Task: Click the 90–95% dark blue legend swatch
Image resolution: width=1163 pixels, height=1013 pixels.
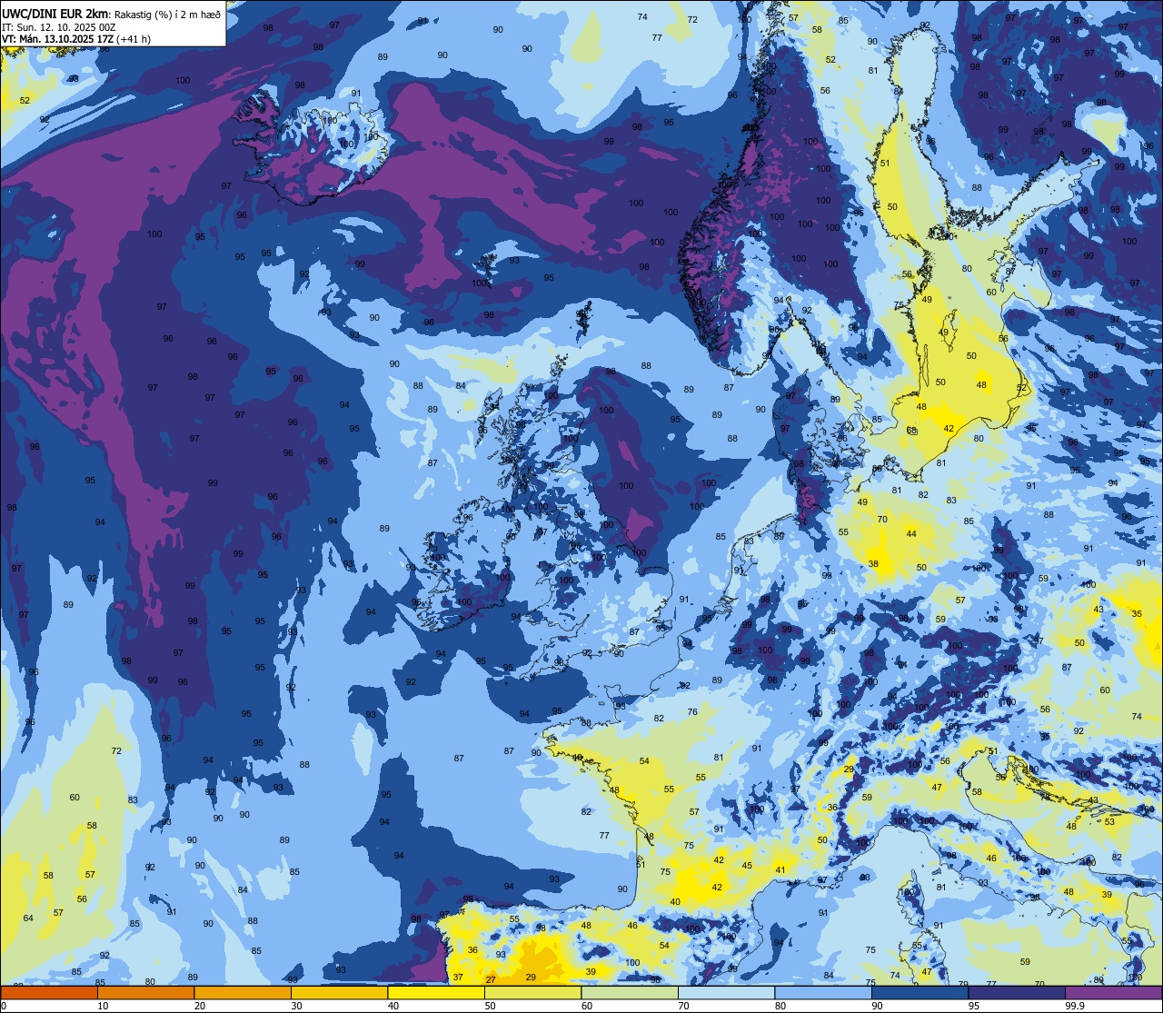Action: [919, 992]
